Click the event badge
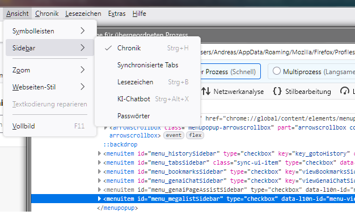This screenshot has height=215, width=355. [174, 135]
